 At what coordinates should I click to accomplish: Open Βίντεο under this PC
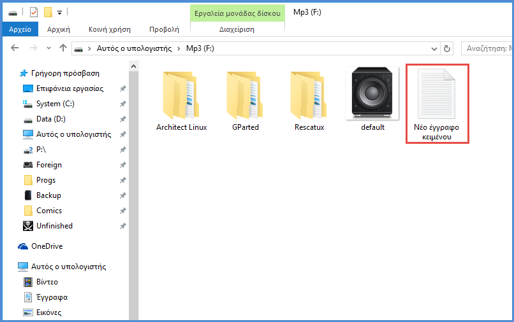(47, 282)
